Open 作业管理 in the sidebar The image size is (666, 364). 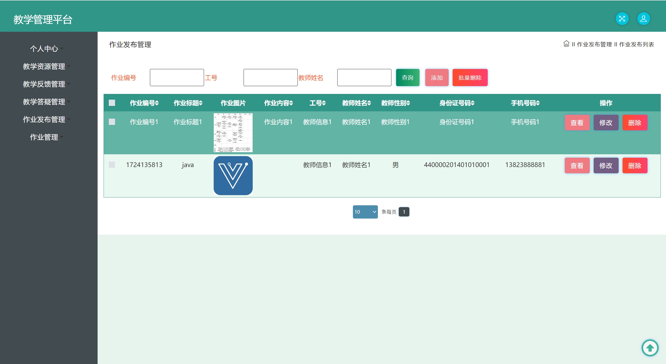pyautogui.click(x=44, y=137)
